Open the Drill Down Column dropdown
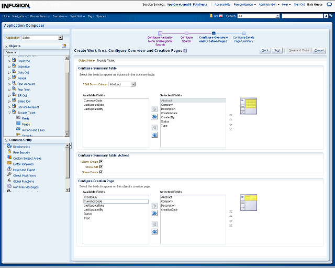335x268 pixels. (x=133, y=84)
